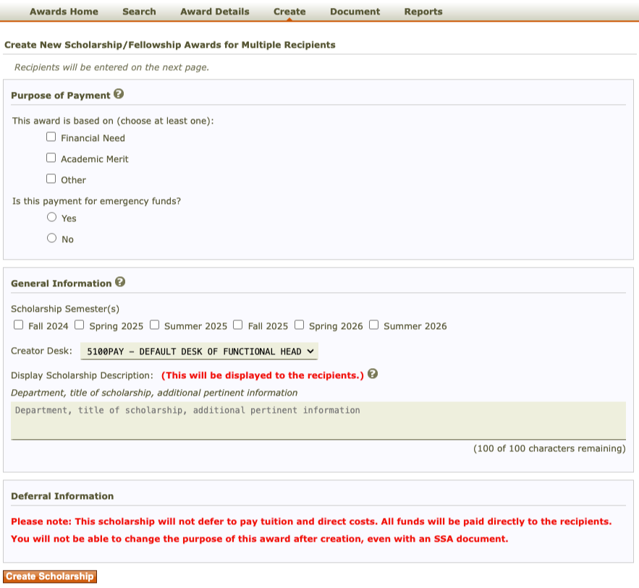Click the help icon beside Display Scholarship Description
The height and width of the screenshot is (588, 639).
point(372,373)
